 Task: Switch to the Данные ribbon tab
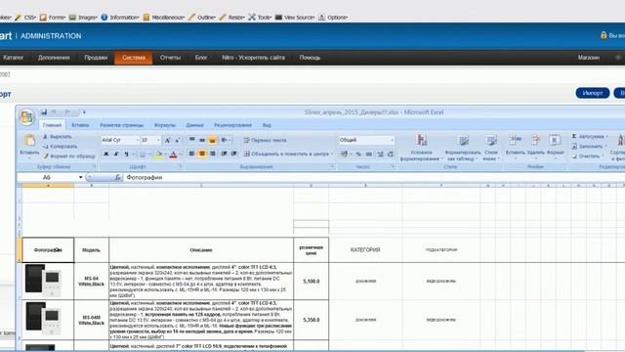[194, 125]
